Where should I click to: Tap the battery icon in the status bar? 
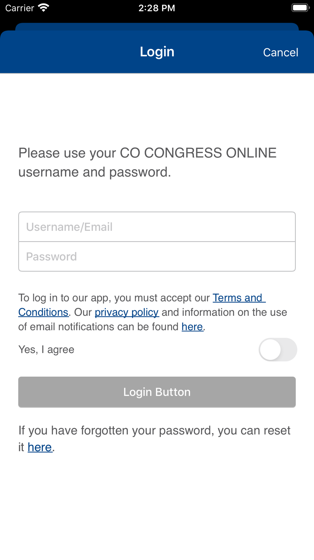pos(300,8)
